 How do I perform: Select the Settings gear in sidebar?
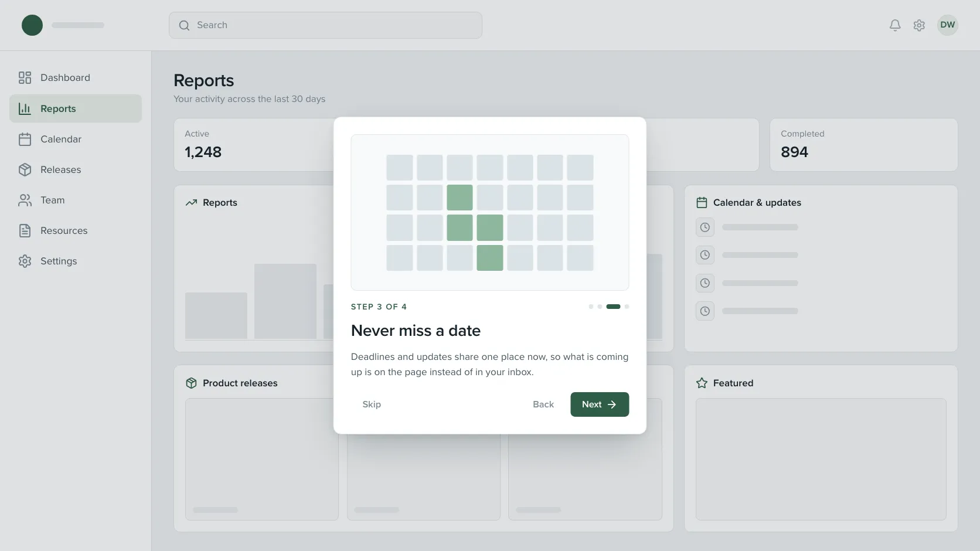tap(25, 261)
